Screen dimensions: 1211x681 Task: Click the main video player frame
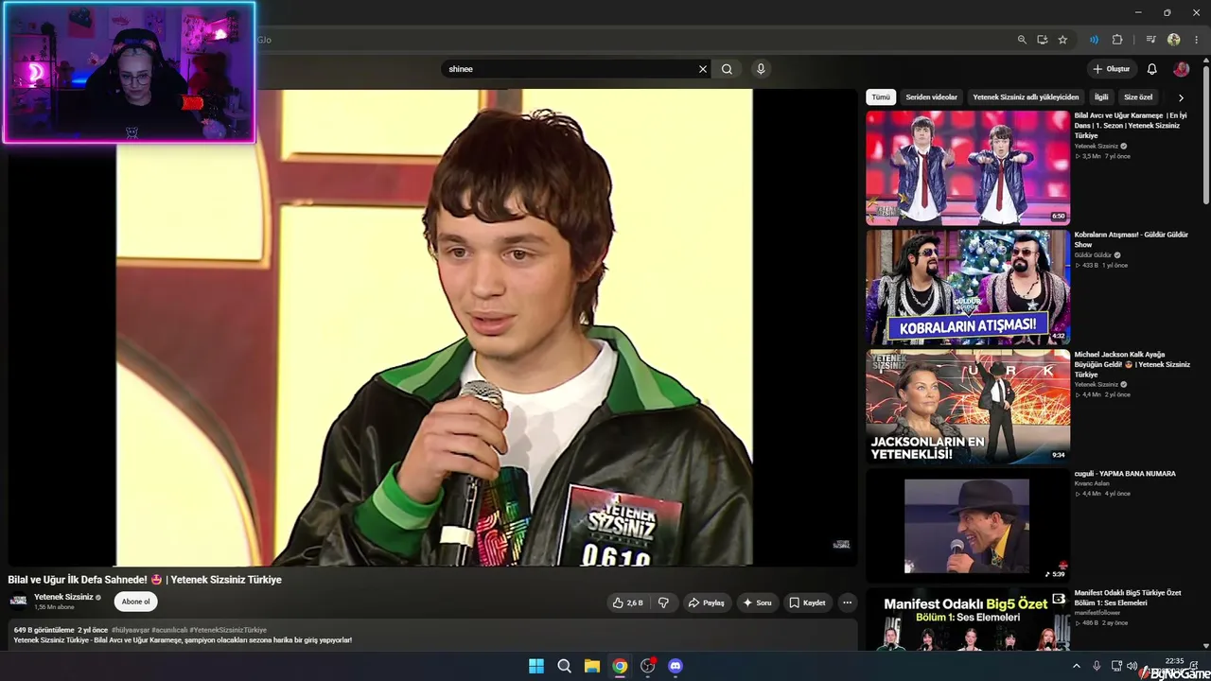pos(434,327)
